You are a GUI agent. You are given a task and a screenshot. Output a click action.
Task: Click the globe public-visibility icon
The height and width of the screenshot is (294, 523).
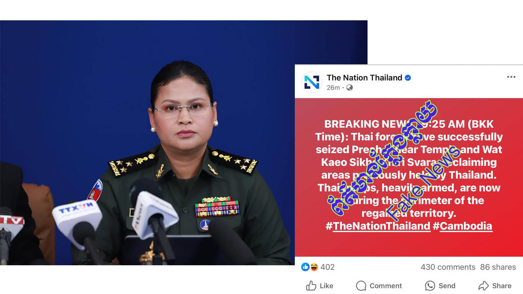[x=350, y=88]
